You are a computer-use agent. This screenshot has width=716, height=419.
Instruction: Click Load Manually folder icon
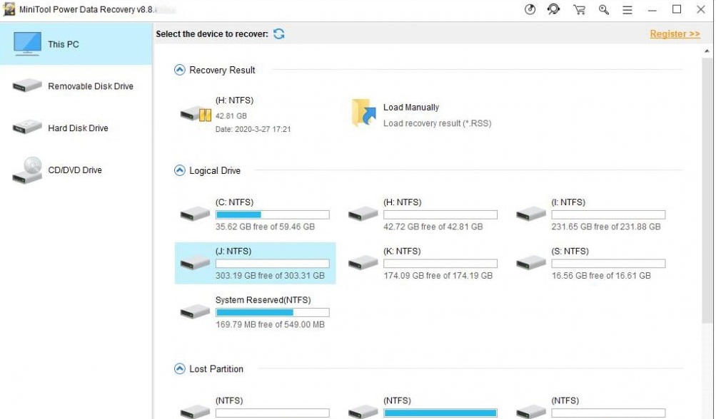pos(364,113)
